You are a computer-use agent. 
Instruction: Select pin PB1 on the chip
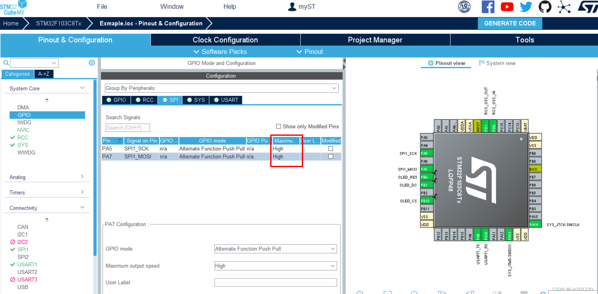click(427, 185)
